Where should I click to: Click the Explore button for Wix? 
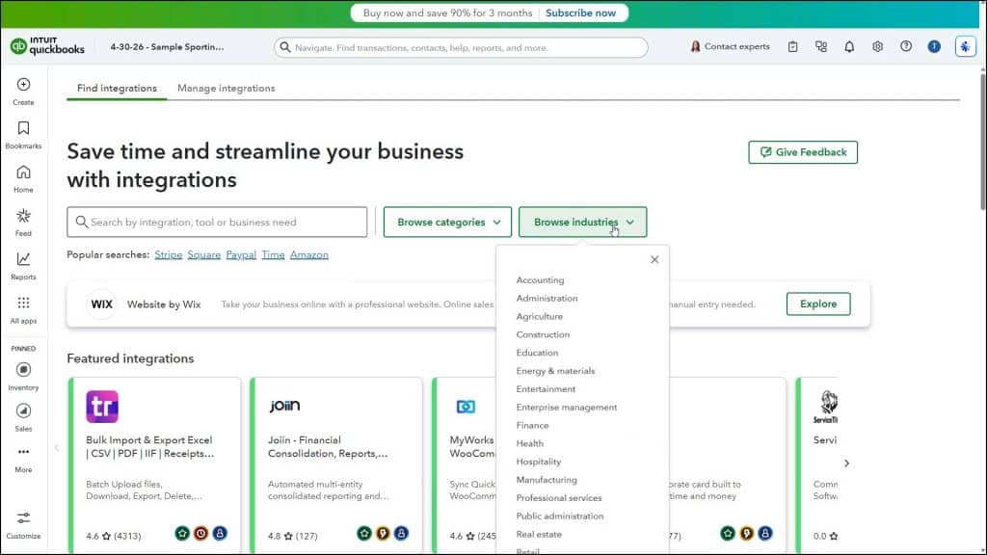(818, 304)
